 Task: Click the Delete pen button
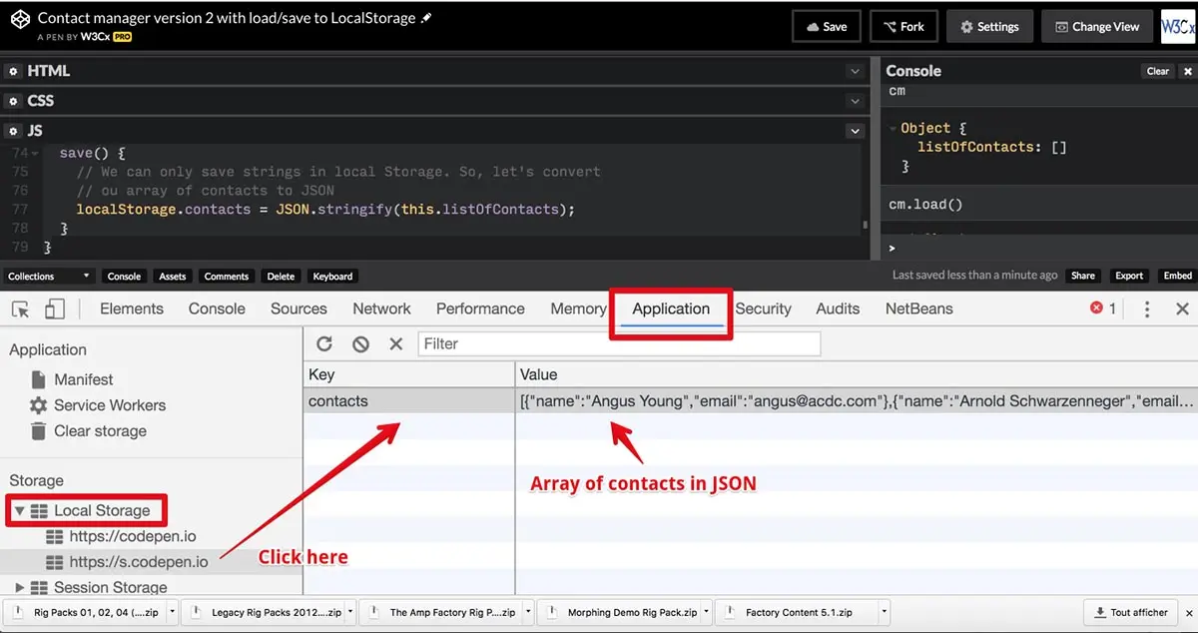281,276
